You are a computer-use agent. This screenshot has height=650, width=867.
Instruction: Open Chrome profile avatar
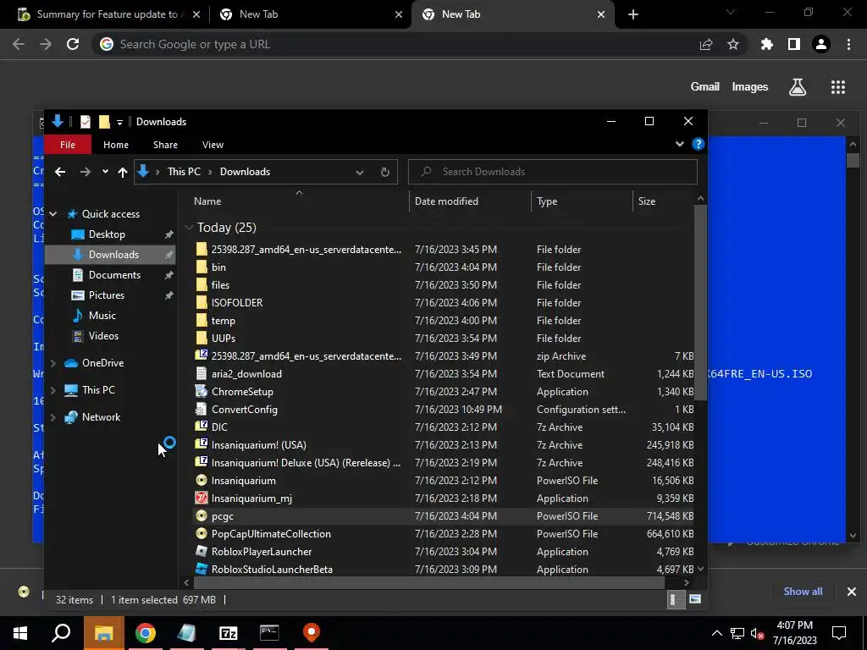tap(821, 44)
